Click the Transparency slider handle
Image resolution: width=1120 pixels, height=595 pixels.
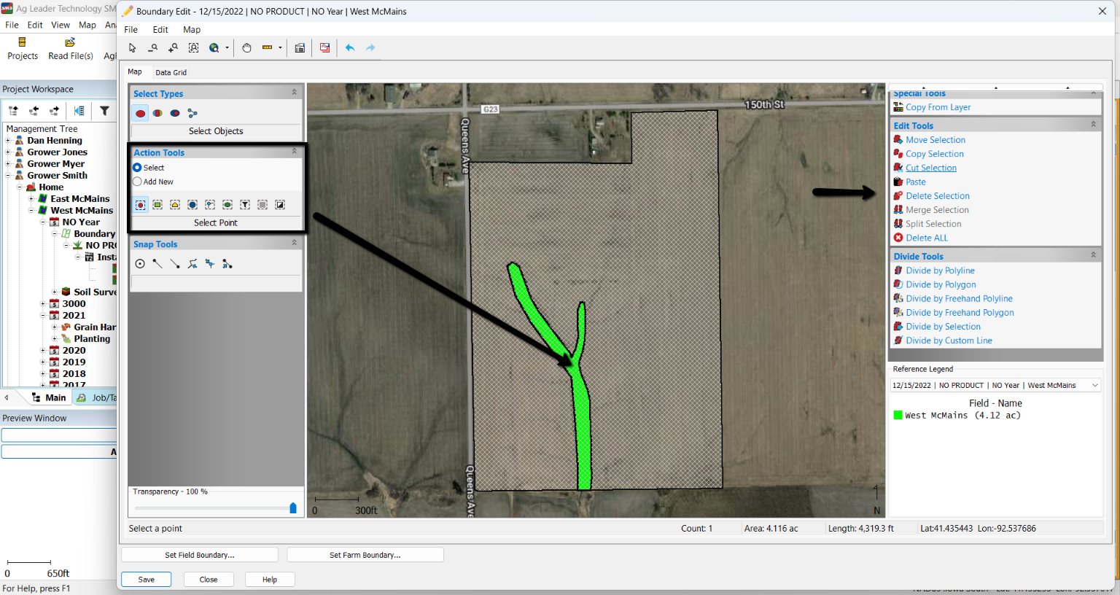[293, 508]
